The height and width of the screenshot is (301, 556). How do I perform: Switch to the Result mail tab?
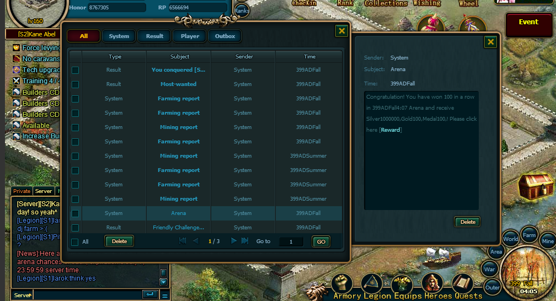(x=154, y=36)
